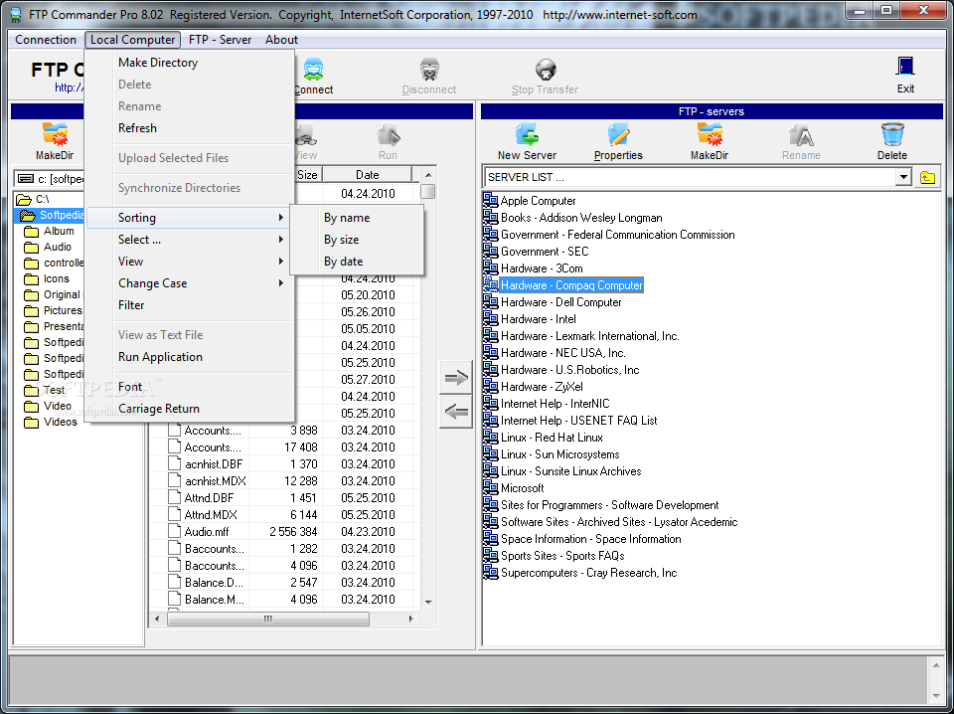Click the Delete trash bin icon
Image resolution: width=954 pixels, height=714 pixels.
pyautogui.click(x=892, y=134)
